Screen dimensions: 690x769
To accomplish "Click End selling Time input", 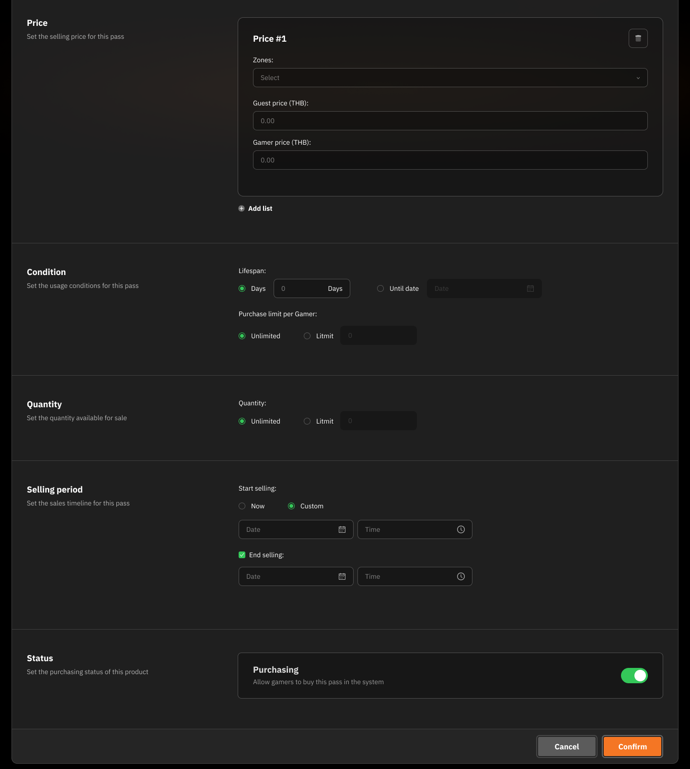I will click(414, 576).
